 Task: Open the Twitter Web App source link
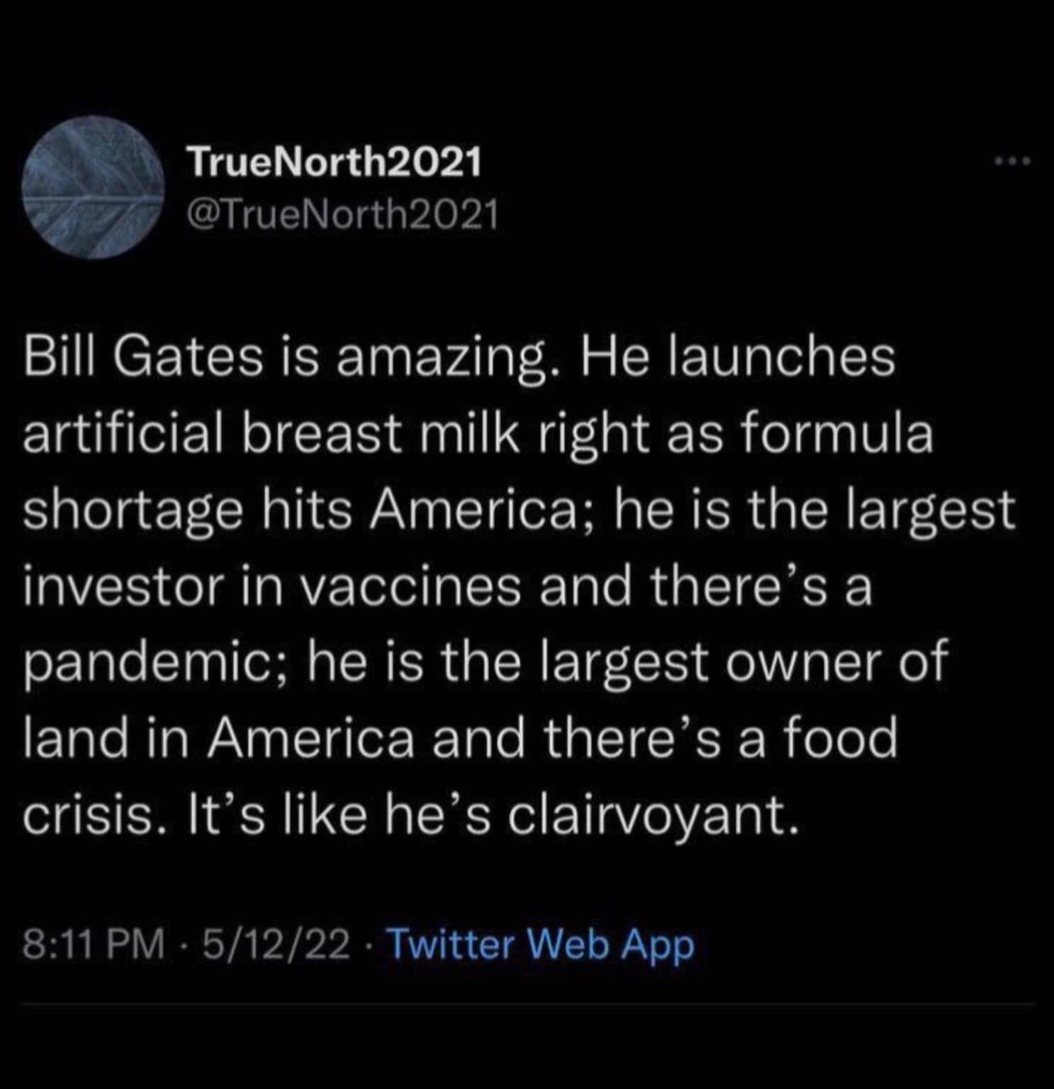[542, 945]
